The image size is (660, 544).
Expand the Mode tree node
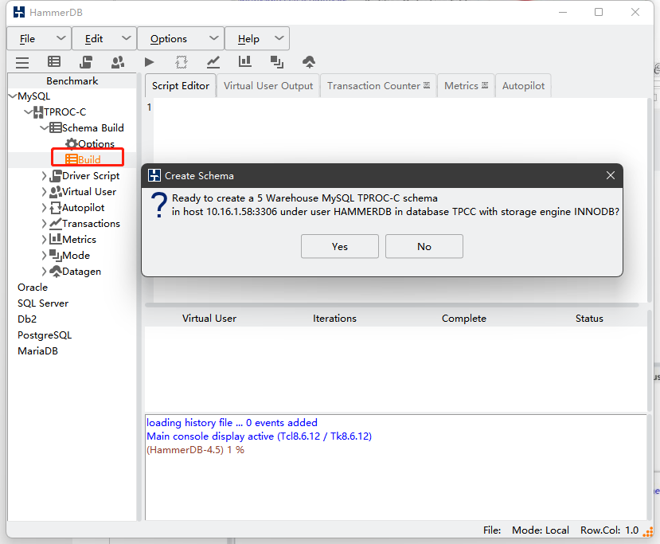pyautogui.click(x=45, y=255)
